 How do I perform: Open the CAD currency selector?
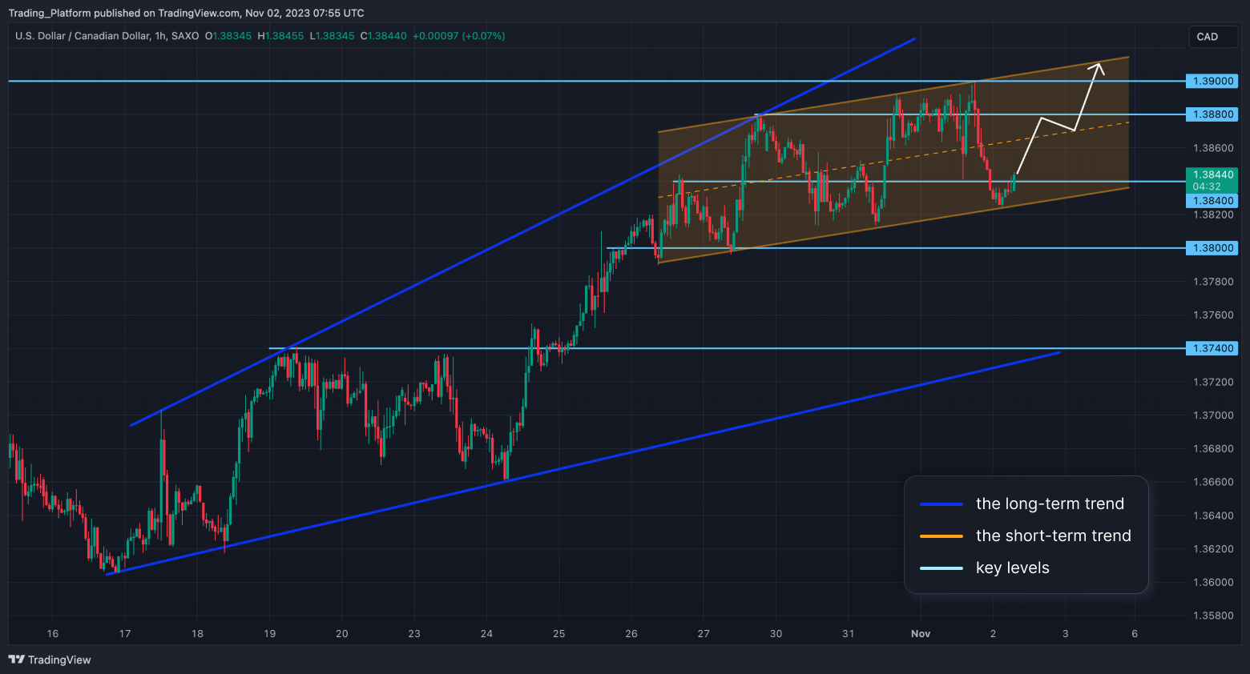1212,37
